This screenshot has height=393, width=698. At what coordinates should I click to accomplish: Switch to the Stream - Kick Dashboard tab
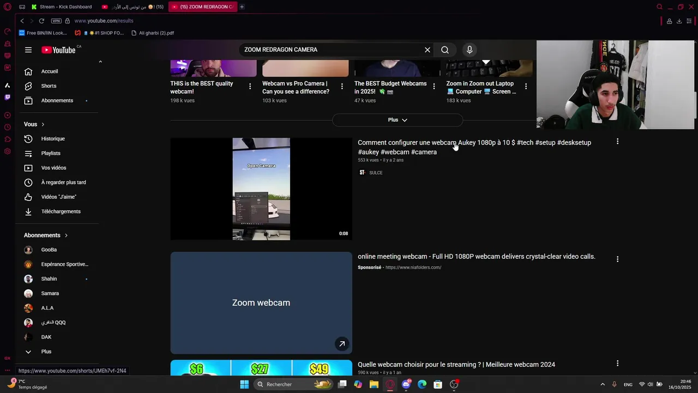click(x=62, y=7)
